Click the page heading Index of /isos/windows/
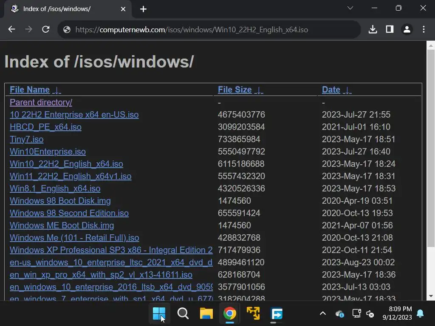Viewport: 435px width, 326px height. (99, 62)
